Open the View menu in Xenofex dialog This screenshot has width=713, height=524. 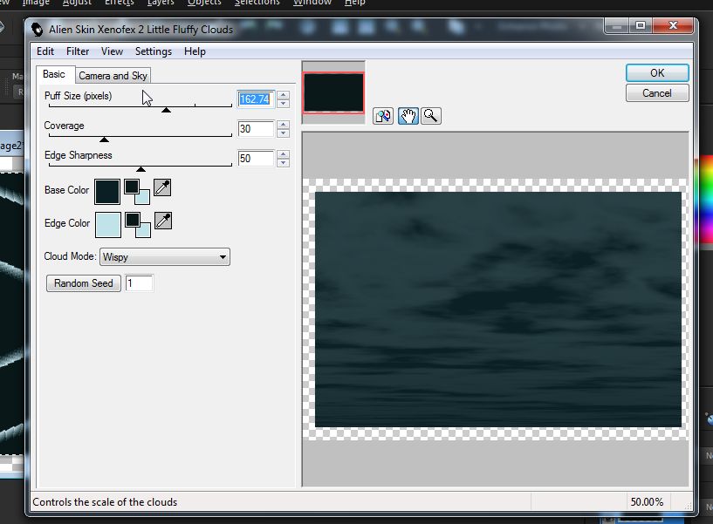[112, 51]
